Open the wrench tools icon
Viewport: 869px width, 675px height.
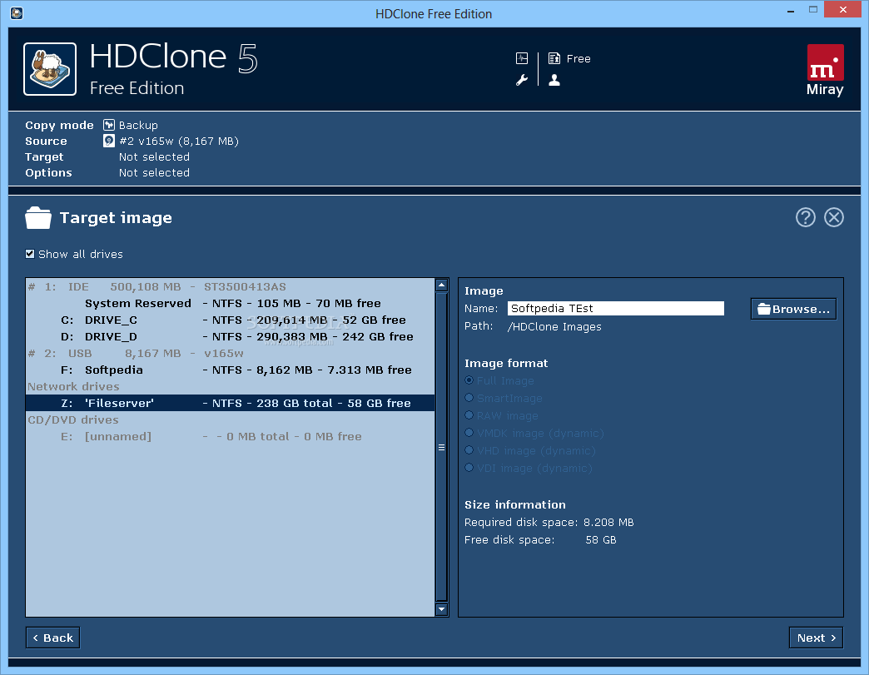point(522,81)
